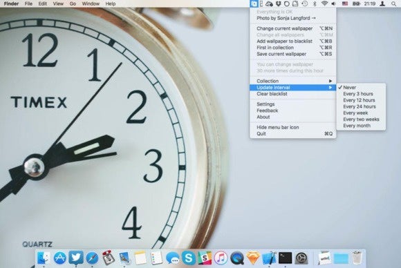The height and width of the screenshot is (268, 401).
Task: Open the Help menu
Action: coord(111,3)
